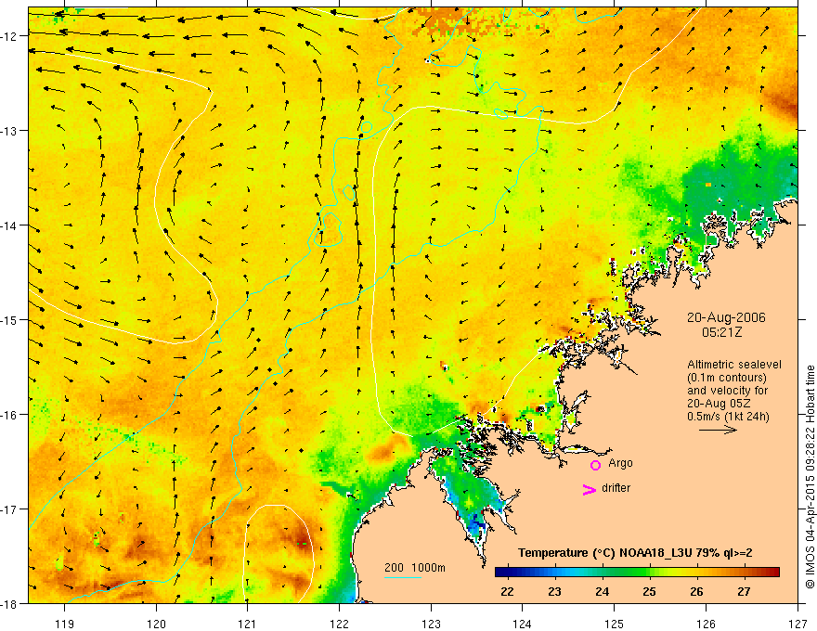Screen dimensions: 817x631
Task: Click the cyan bathymetry legend line
Action: 403,577
